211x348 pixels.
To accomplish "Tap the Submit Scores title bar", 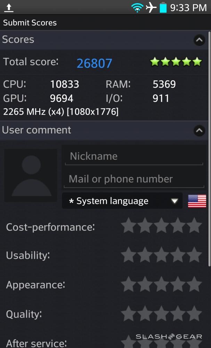I will pyautogui.click(x=30, y=23).
